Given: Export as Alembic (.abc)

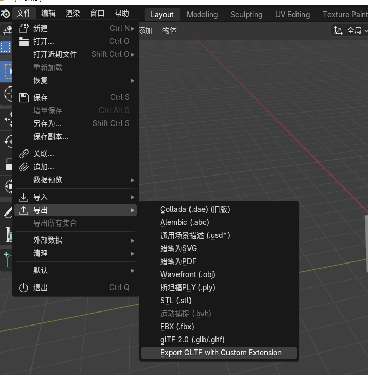Looking at the screenshot, I should point(219,222).
